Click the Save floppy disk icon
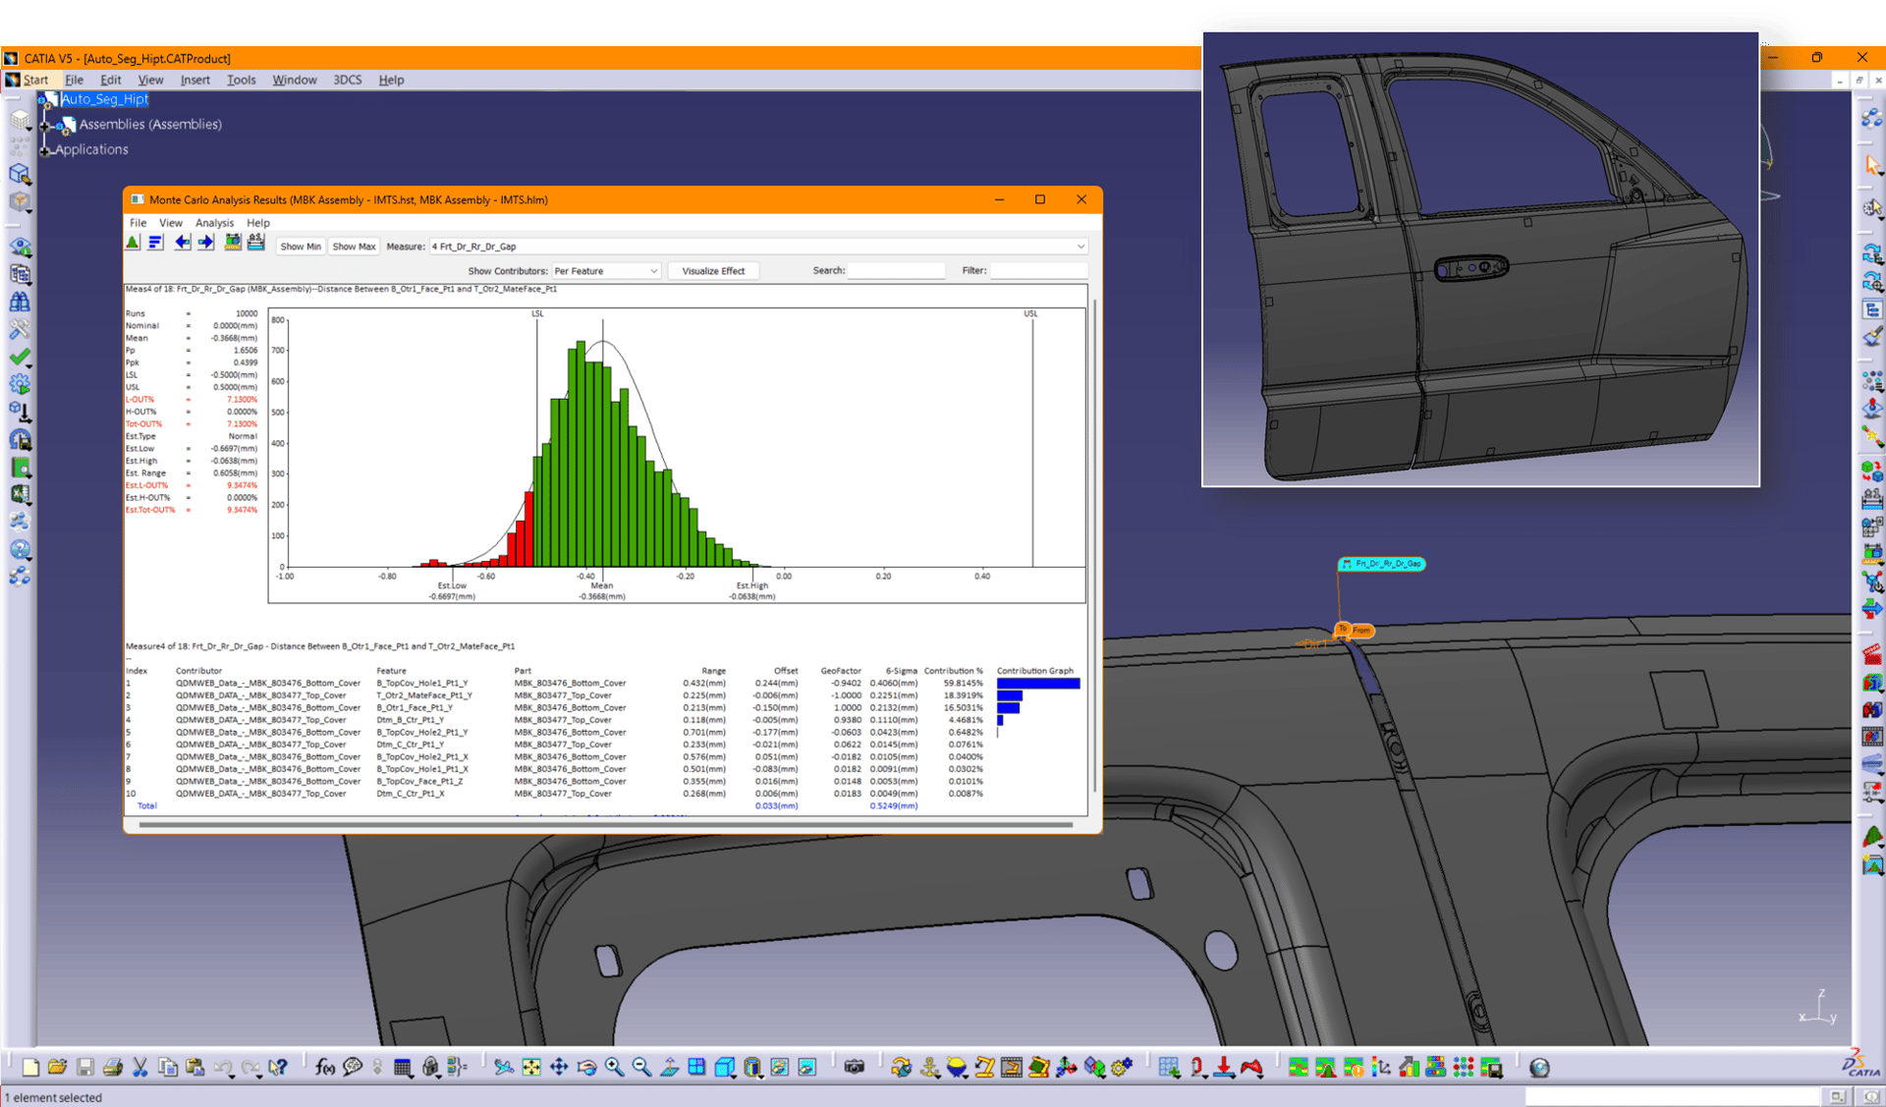The width and height of the screenshot is (1886, 1107). pos(85,1068)
